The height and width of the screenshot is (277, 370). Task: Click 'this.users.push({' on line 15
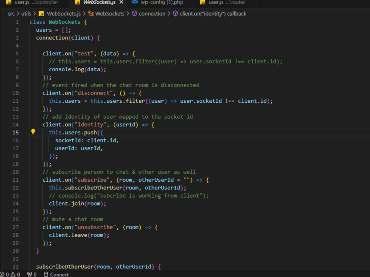[76, 133]
